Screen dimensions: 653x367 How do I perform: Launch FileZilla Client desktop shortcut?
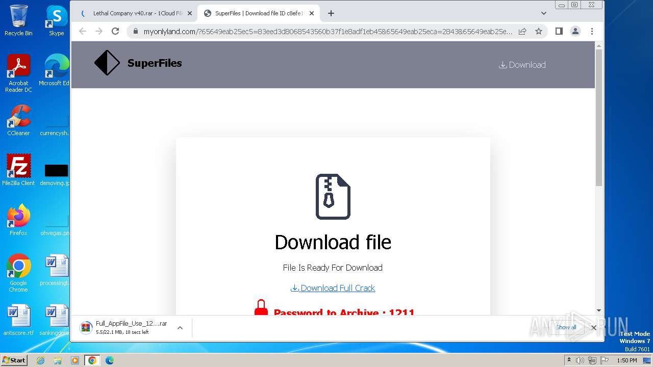click(18, 170)
